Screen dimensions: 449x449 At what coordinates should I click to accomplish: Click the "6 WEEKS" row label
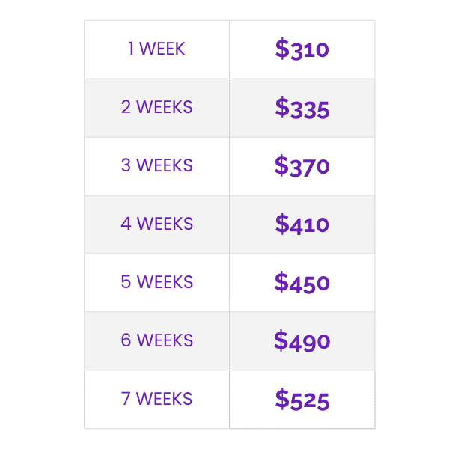[156, 340]
